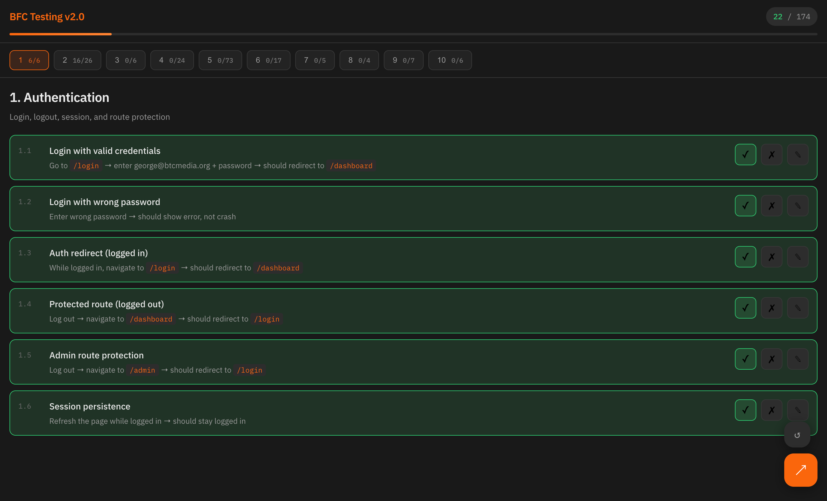Mark Admin route protection as failed
Viewport: 827px width, 501px height.
point(771,359)
